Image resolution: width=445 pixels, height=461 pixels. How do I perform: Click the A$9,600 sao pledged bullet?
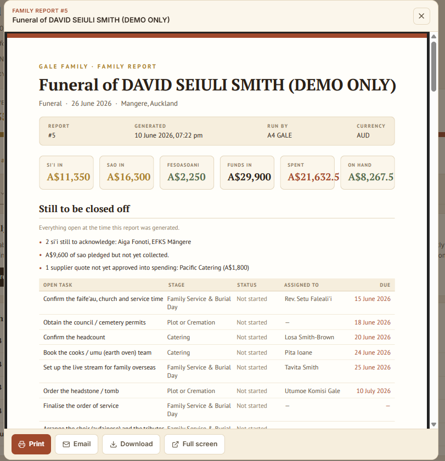point(107,255)
